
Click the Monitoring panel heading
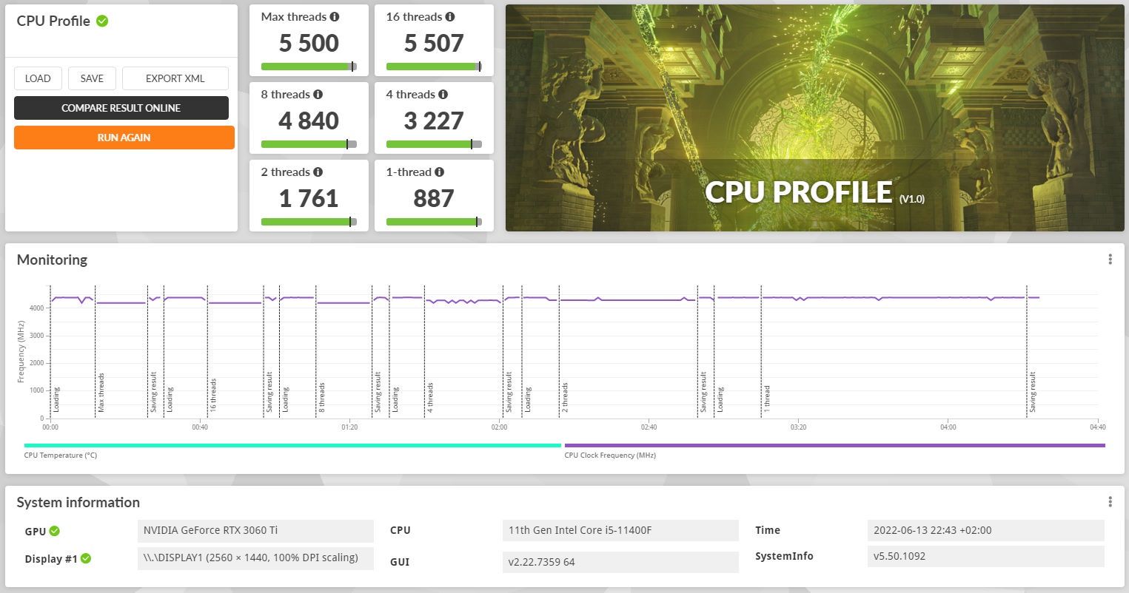(52, 260)
